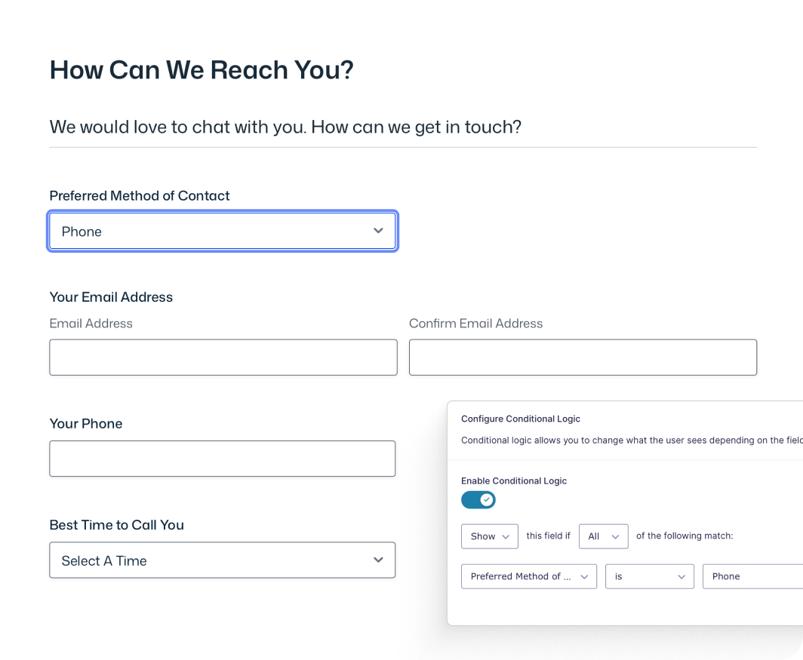The height and width of the screenshot is (660, 803).
Task: Focus the Confirm Email Address input box
Action: 583,358
